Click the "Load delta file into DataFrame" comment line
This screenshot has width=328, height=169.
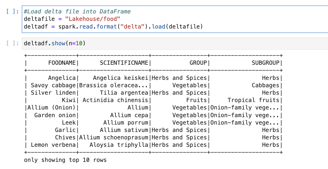[77, 12]
